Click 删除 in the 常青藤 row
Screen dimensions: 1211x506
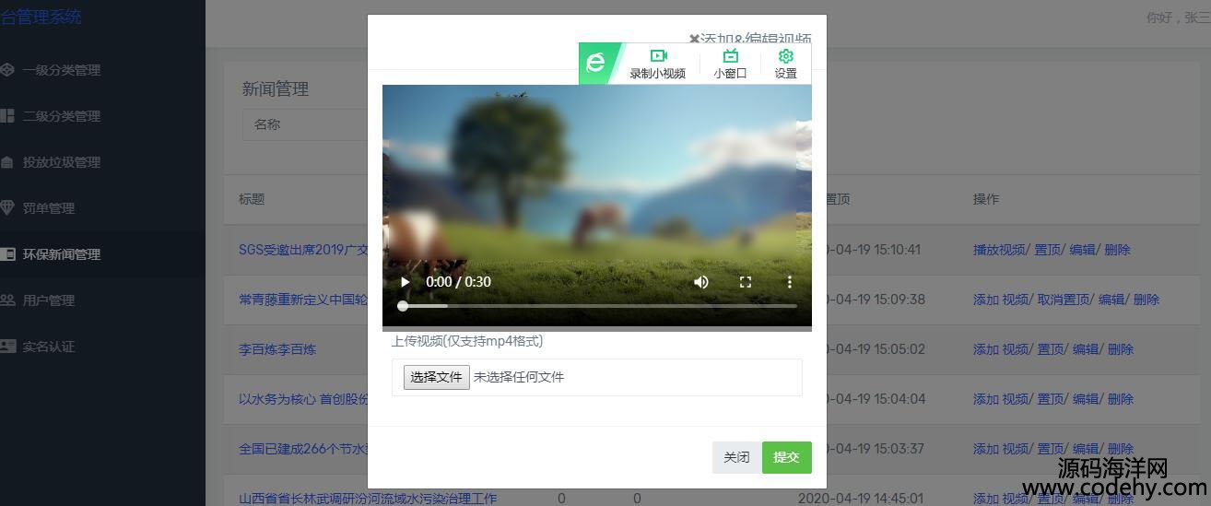pos(1146,300)
